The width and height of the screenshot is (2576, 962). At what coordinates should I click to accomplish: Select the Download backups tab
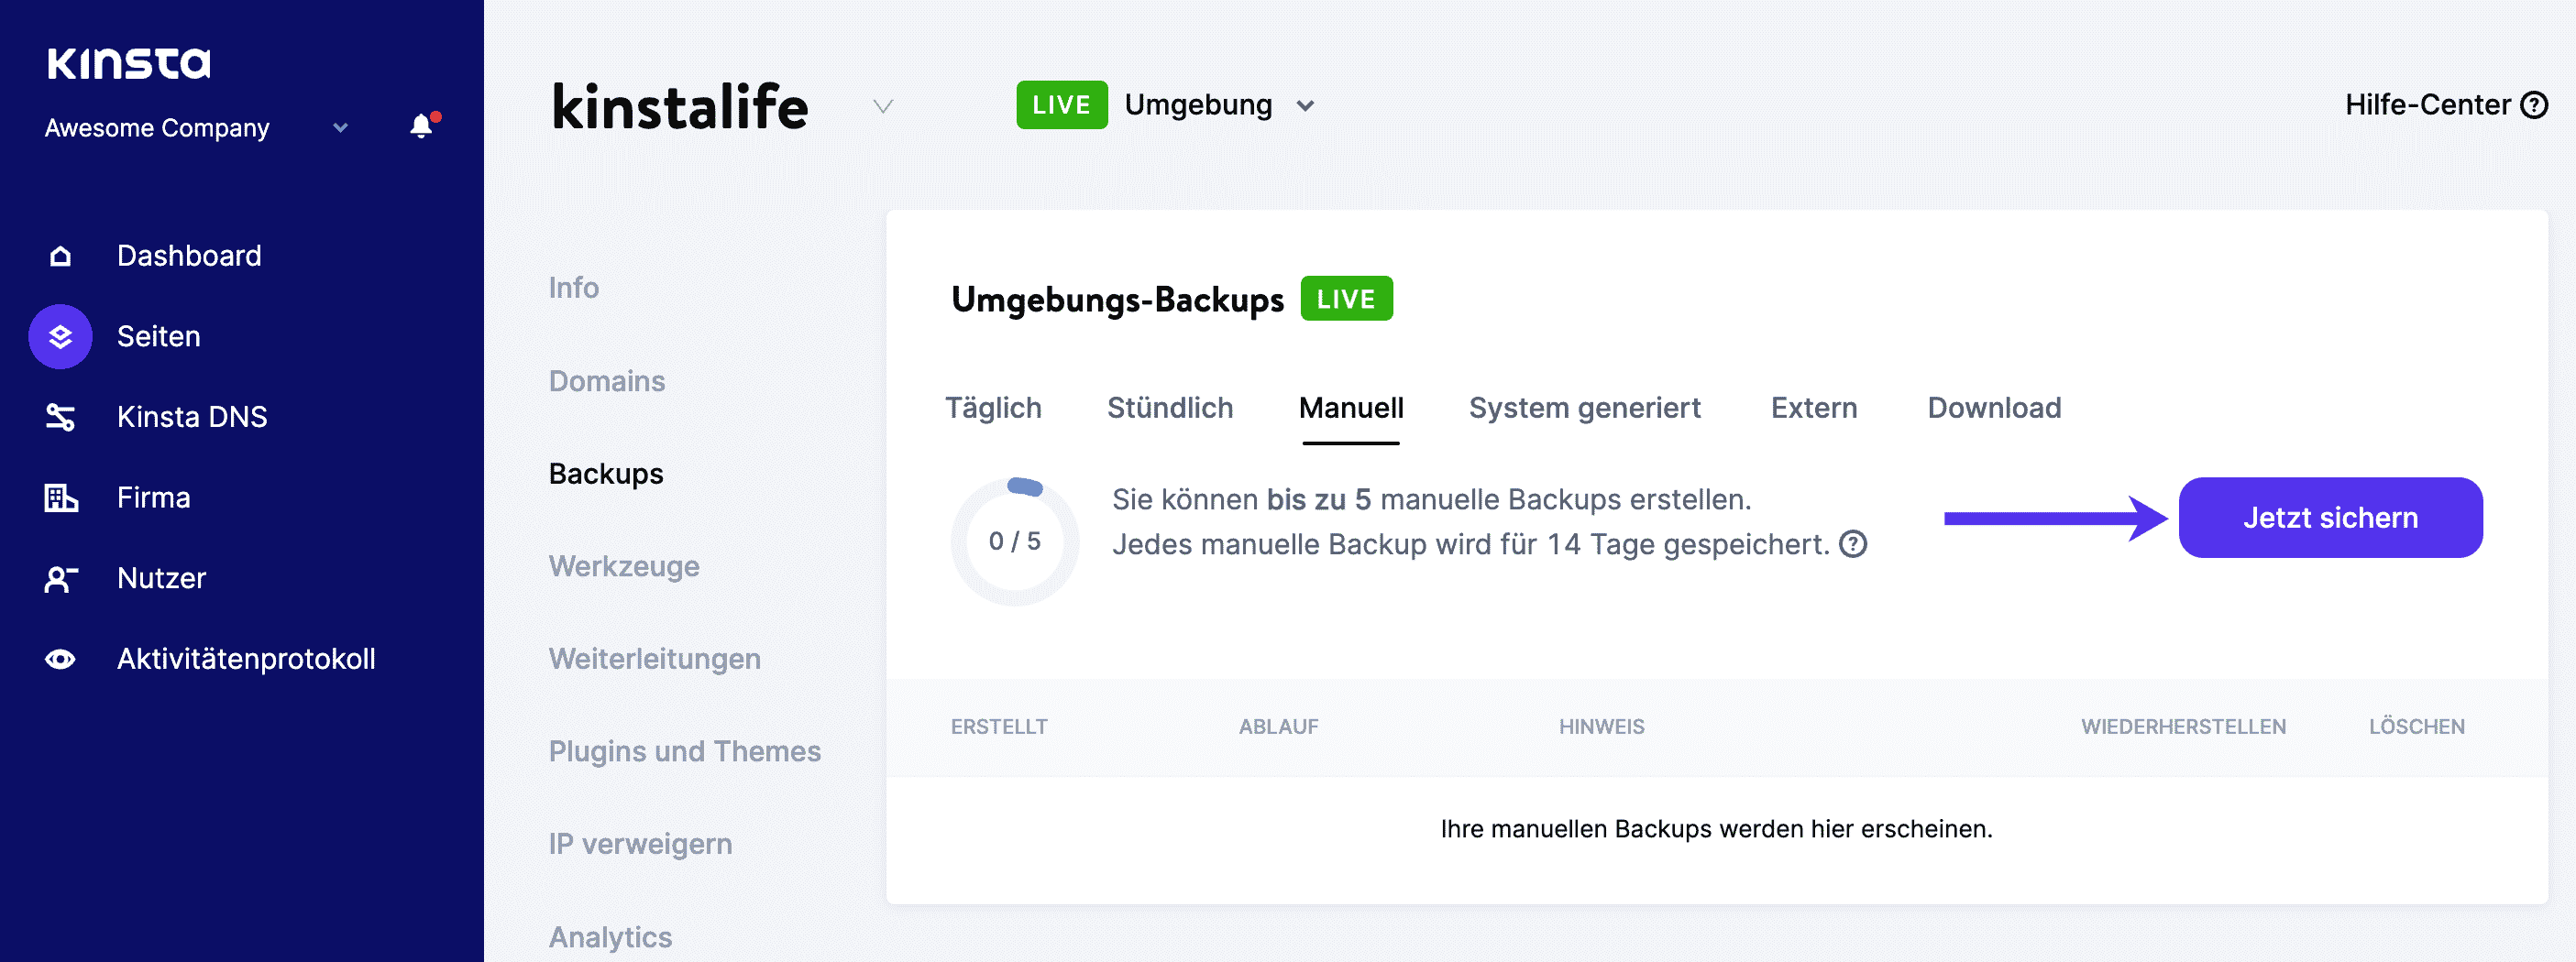tap(1994, 408)
